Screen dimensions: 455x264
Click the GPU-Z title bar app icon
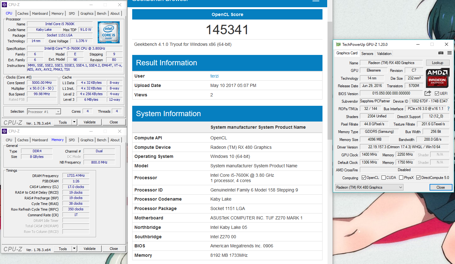point(338,45)
